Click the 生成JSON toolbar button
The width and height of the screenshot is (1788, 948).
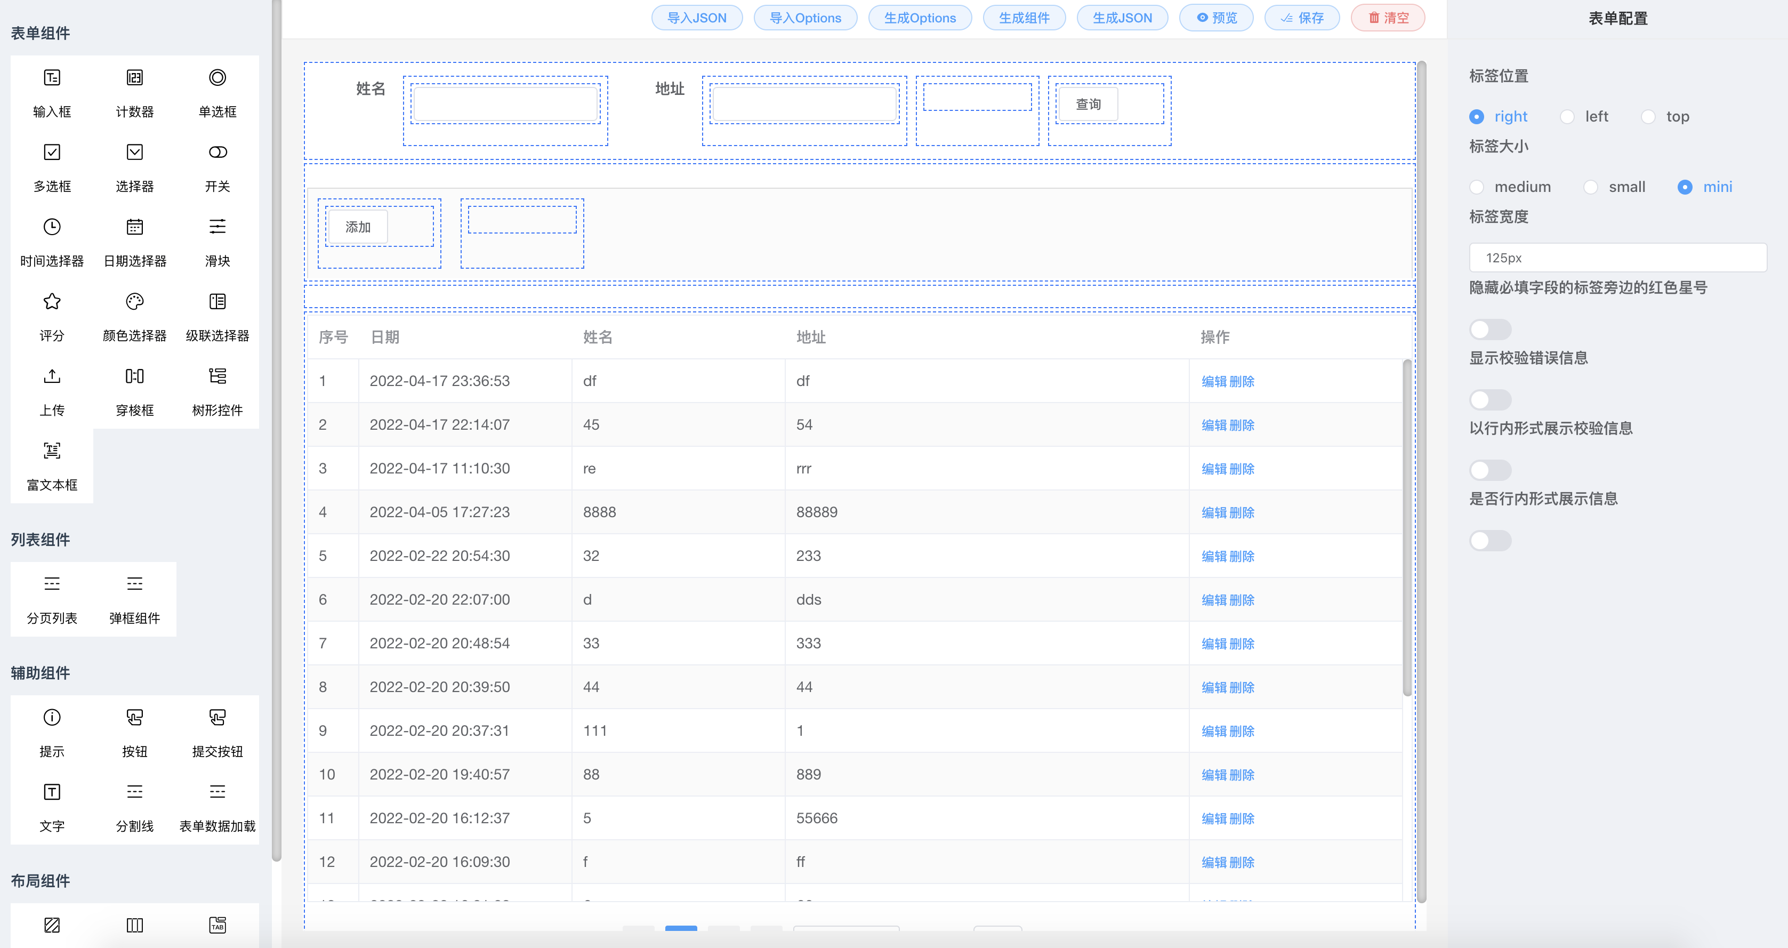[1122, 18]
